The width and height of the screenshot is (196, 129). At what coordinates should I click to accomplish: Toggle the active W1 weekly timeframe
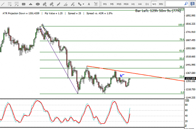tap(154, 4)
